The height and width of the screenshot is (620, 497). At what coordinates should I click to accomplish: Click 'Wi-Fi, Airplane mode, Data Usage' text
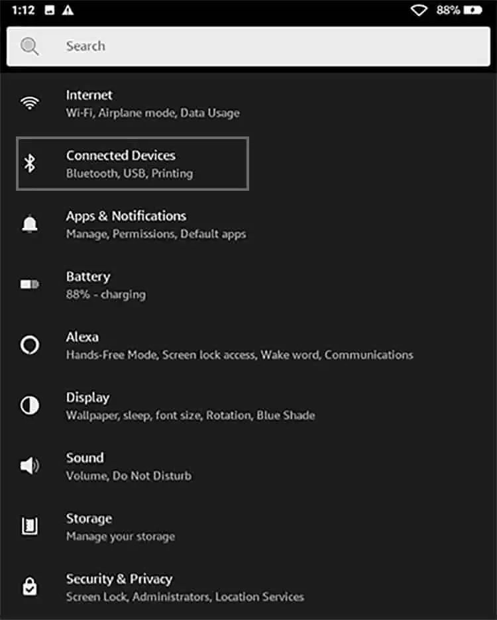click(152, 113)
